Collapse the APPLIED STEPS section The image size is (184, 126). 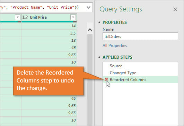point(99,57)
